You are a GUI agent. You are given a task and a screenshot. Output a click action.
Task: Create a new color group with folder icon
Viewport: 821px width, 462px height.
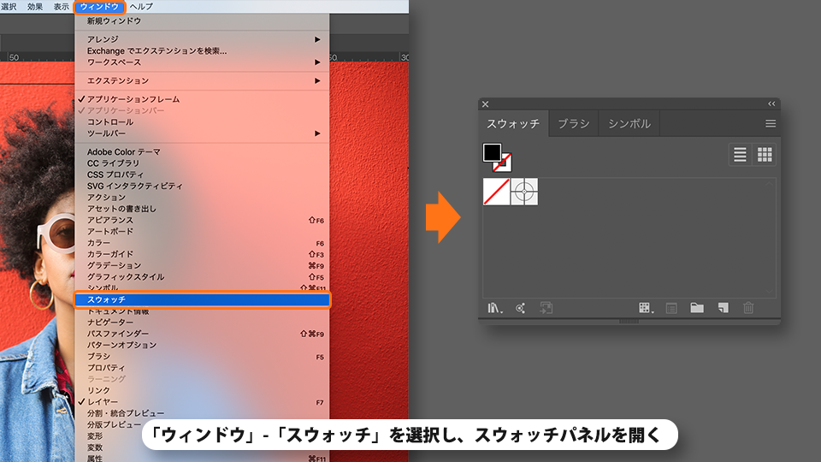[697, 308]
